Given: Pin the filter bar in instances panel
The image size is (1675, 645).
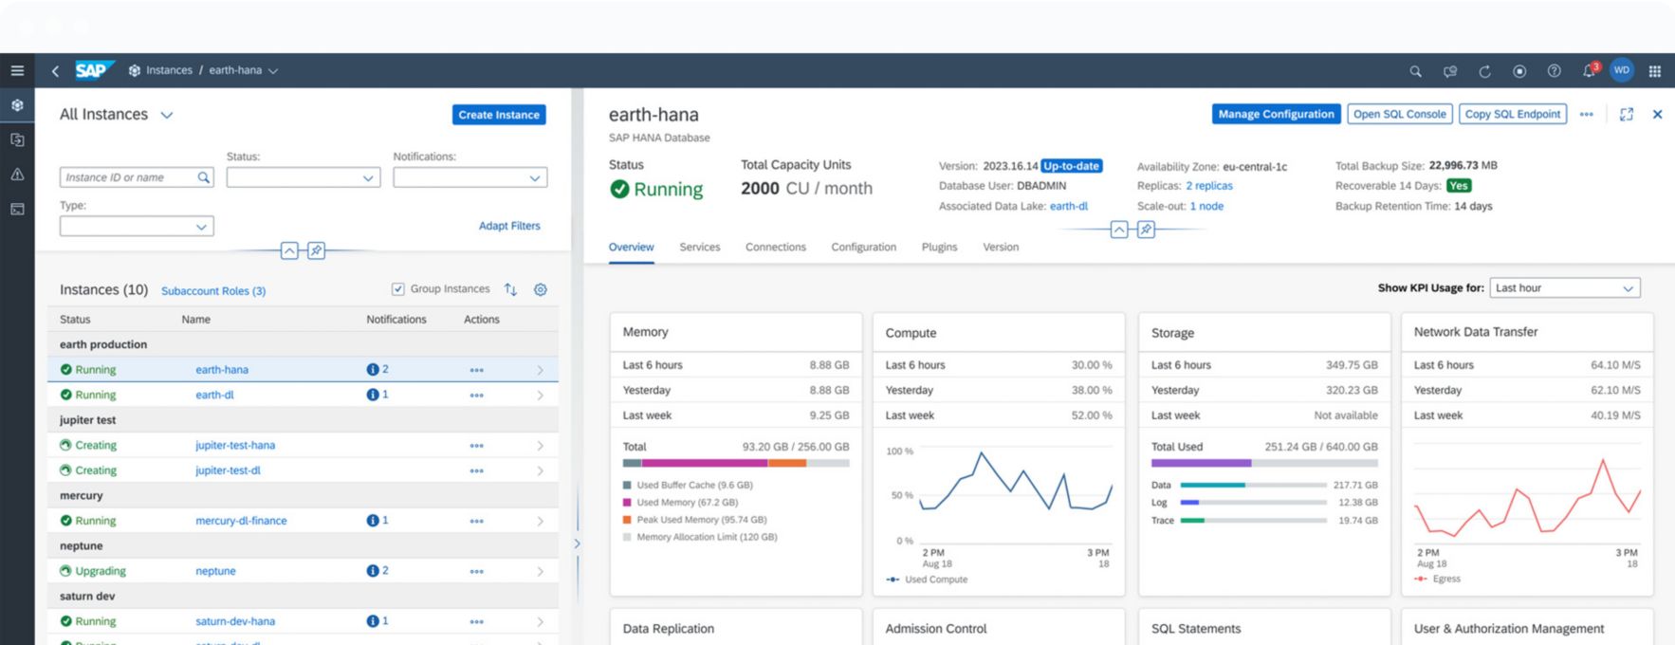Looking at the screenshot, I should pos(317,250).
